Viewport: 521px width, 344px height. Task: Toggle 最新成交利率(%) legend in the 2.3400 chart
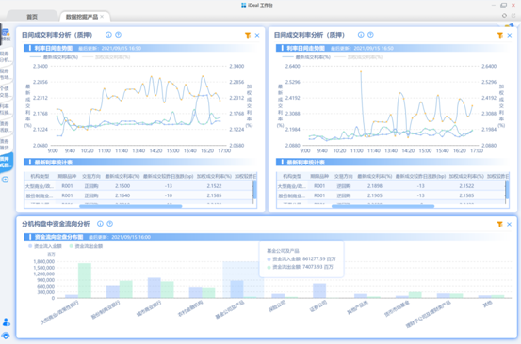tap(54, 57)
